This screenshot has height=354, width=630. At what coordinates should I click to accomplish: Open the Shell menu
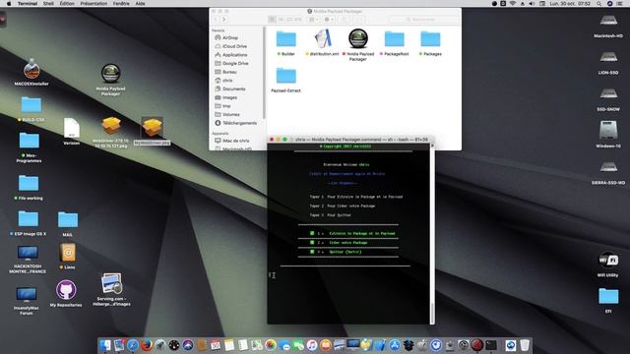click(48, 3)
